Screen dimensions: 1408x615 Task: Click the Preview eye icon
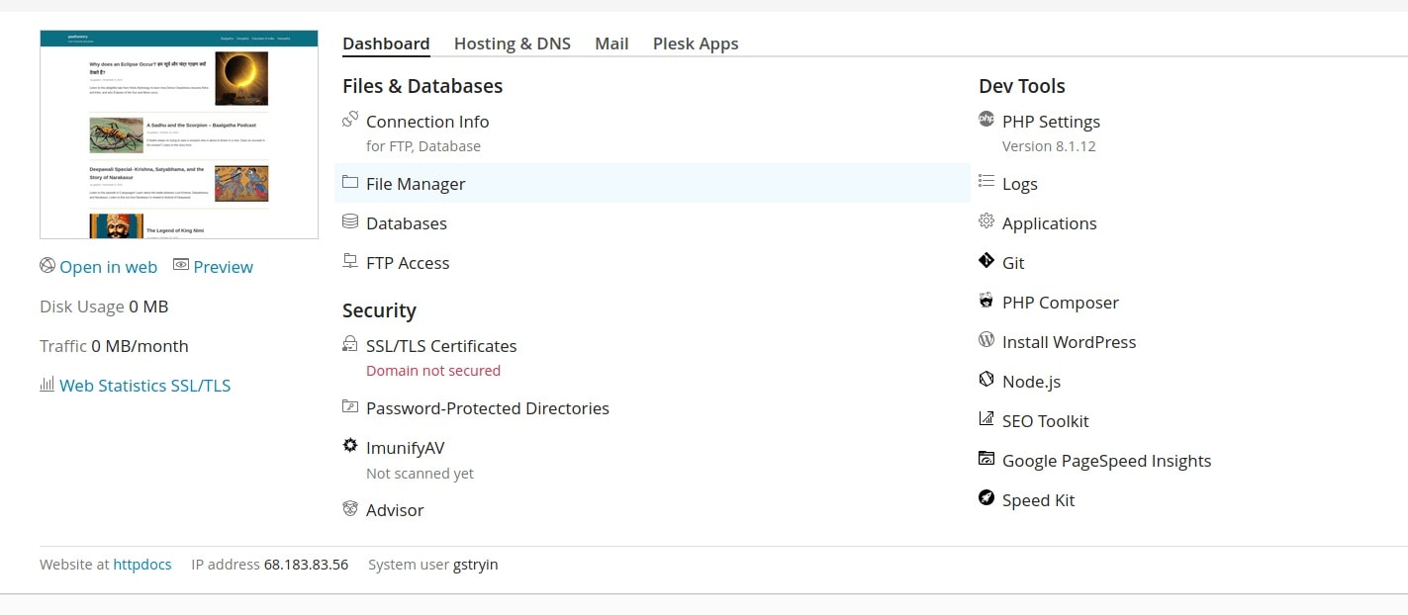[181, 265]
